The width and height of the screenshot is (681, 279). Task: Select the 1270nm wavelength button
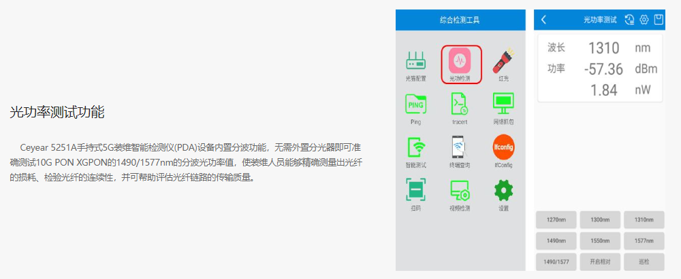(x=556, y=220)
